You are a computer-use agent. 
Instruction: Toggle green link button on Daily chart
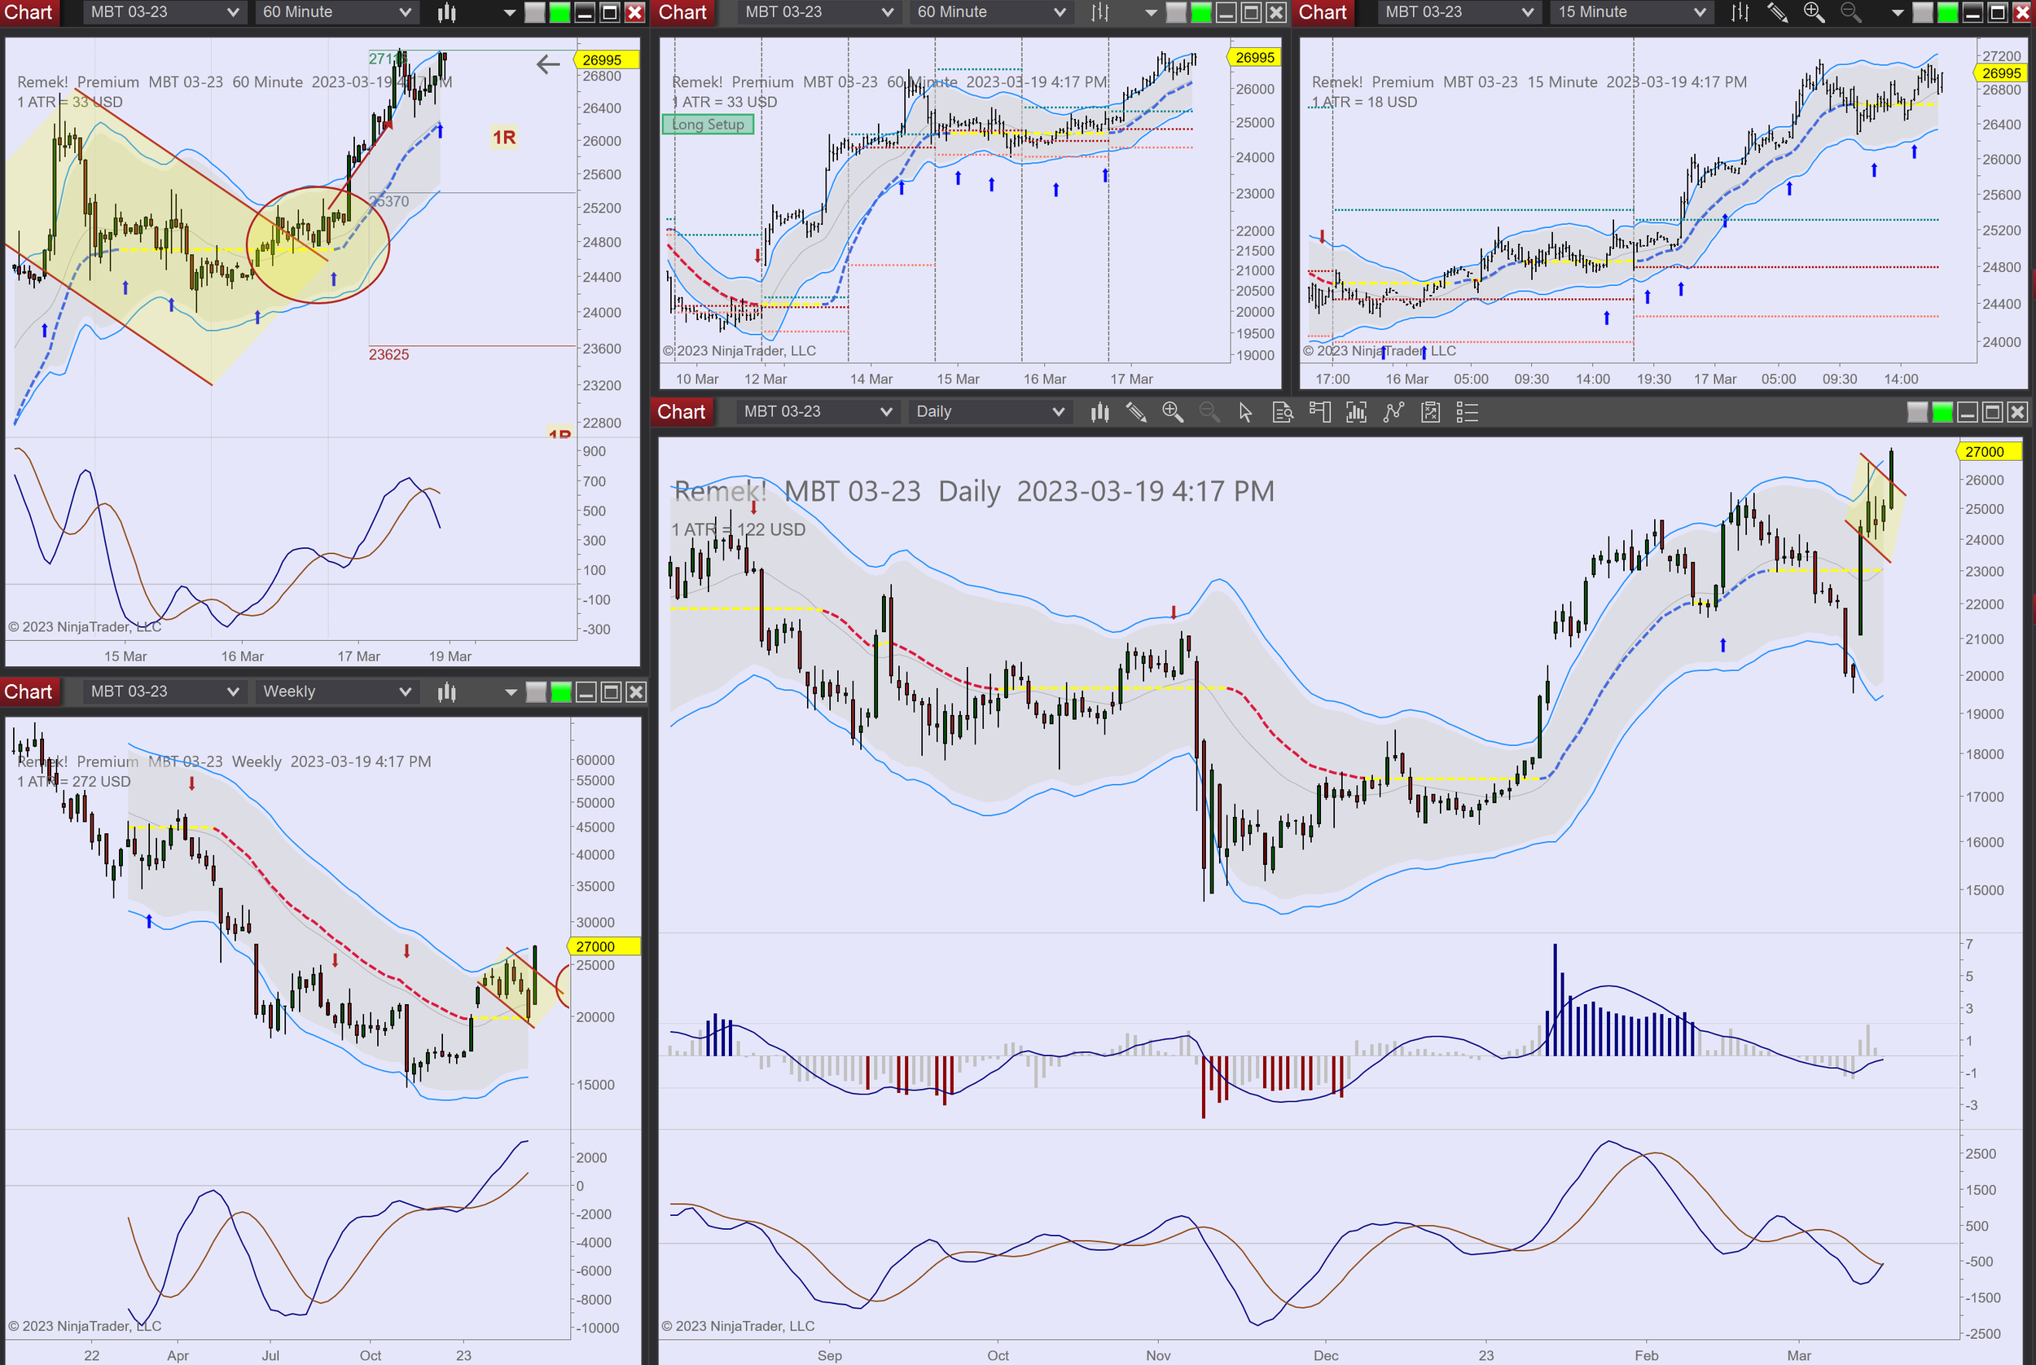click(x=1942, y=412)
